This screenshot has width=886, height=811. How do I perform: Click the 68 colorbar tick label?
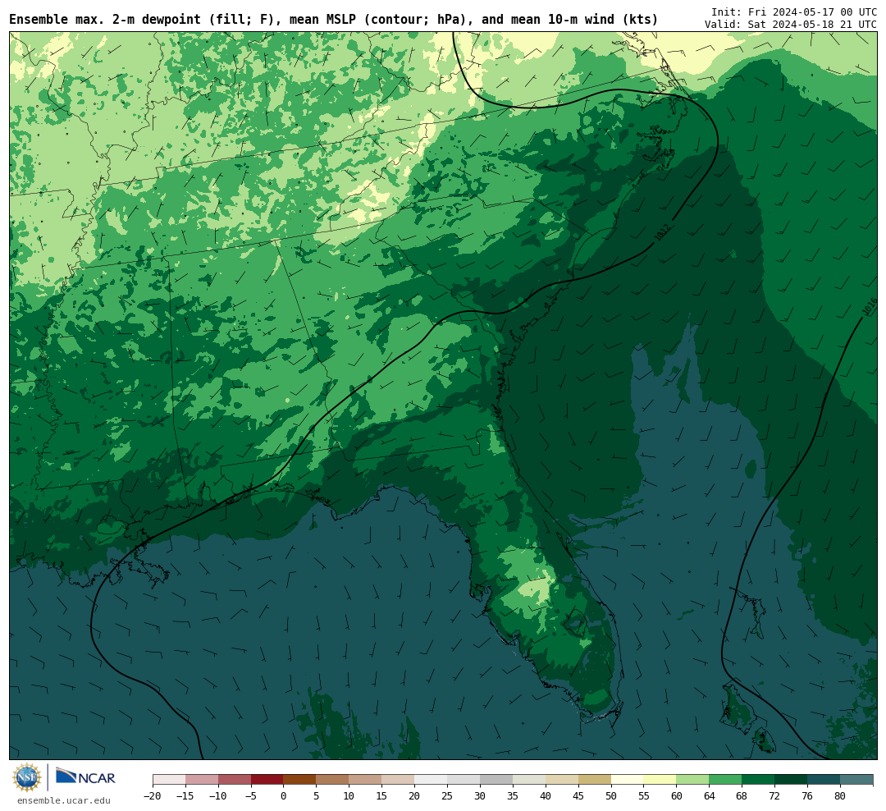click(742, 795)
